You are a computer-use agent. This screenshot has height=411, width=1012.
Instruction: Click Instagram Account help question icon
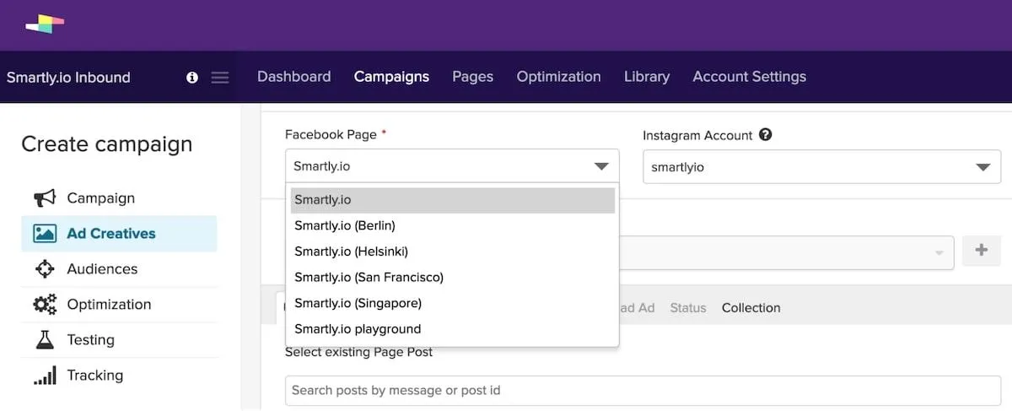tap(766, 134)
